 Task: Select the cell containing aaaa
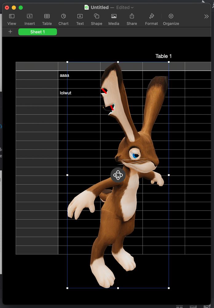[x=79, y=75]
